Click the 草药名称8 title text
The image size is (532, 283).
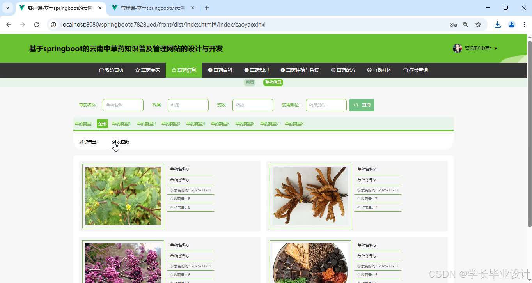pyautogui.click(x=179, y=169)
